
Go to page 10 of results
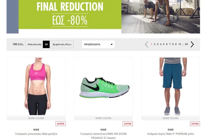179,44
